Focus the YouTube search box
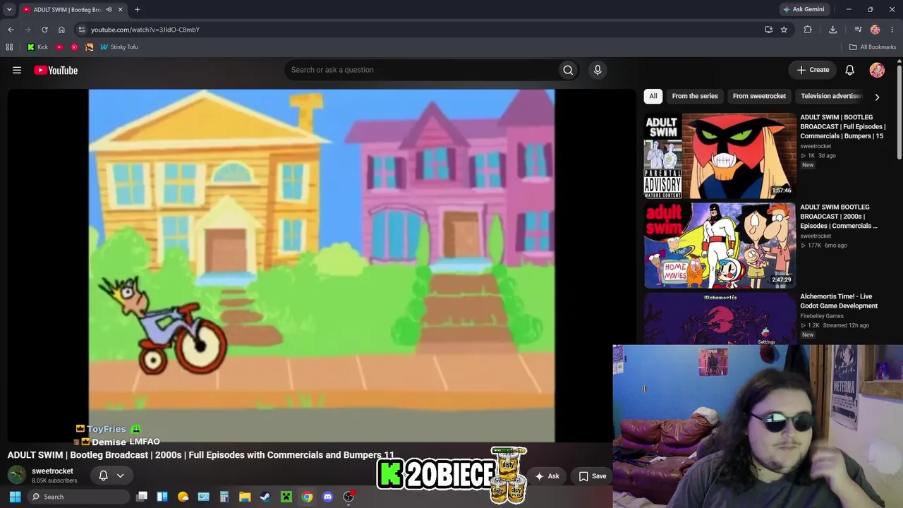 pos(420,70)
